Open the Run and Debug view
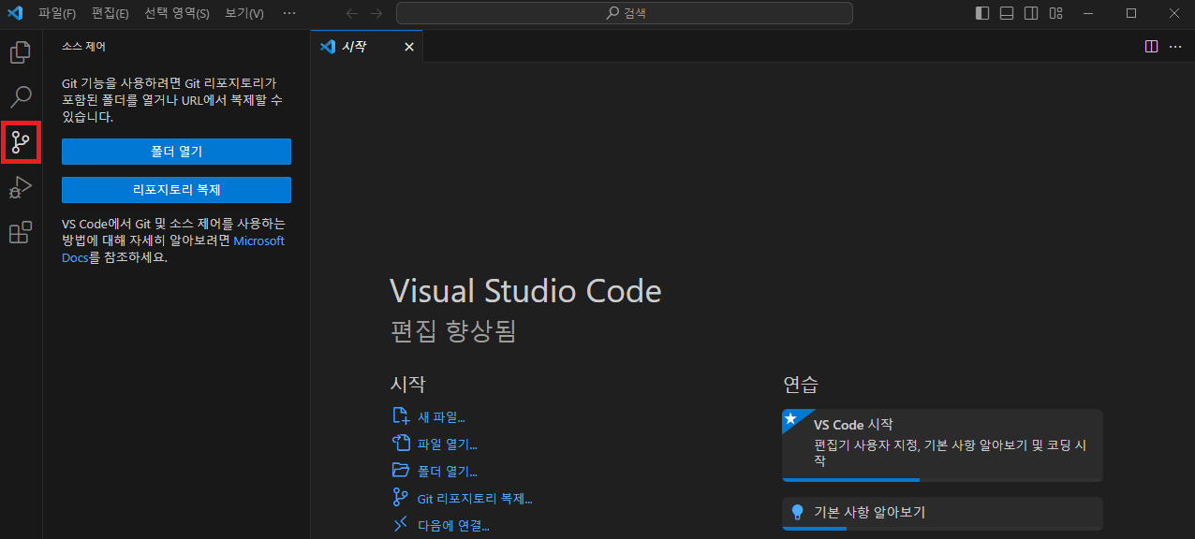Image resolution: width=1195 pixels, height=539 pixels. [x=21, y=187]
